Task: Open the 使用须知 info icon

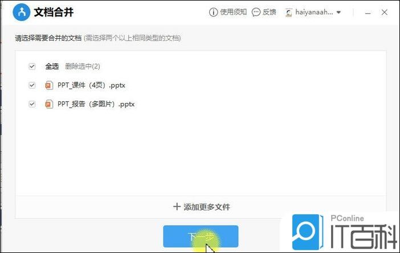Action: coord(213,12)
